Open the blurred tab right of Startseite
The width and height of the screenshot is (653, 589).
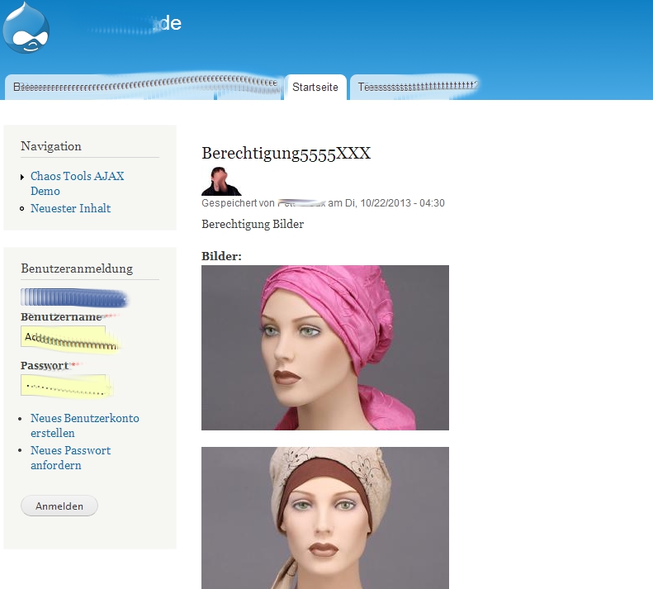pyautogui.click(x=415, y=88)
